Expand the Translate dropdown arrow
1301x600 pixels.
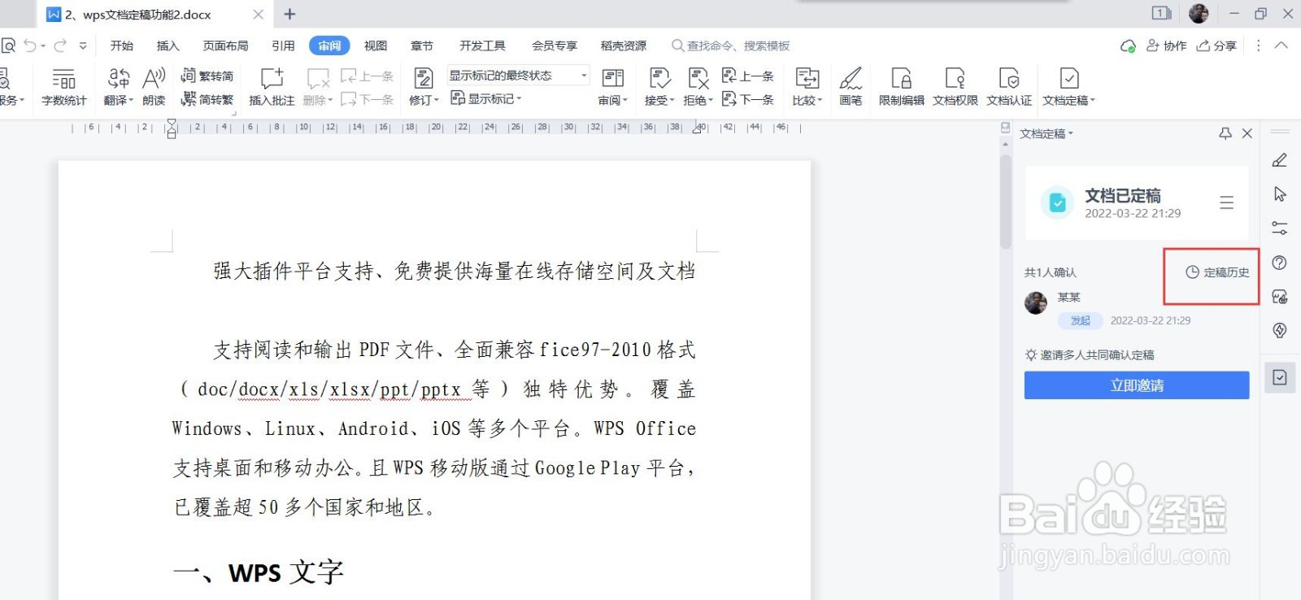point(131,101)
